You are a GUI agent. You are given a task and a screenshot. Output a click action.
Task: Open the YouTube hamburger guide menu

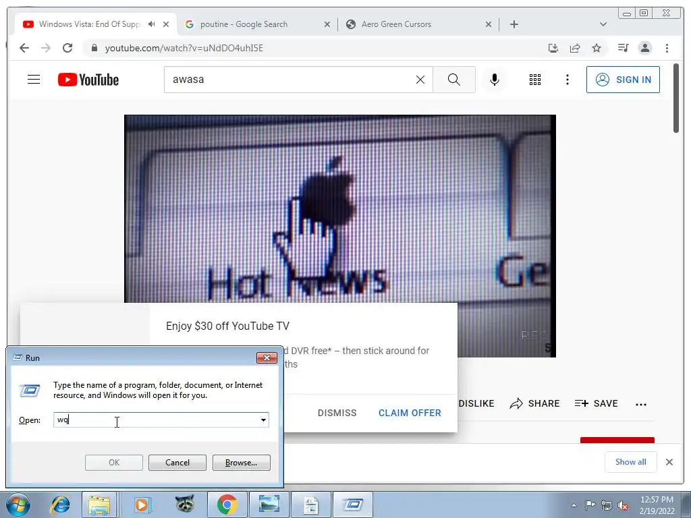(34, 80)
